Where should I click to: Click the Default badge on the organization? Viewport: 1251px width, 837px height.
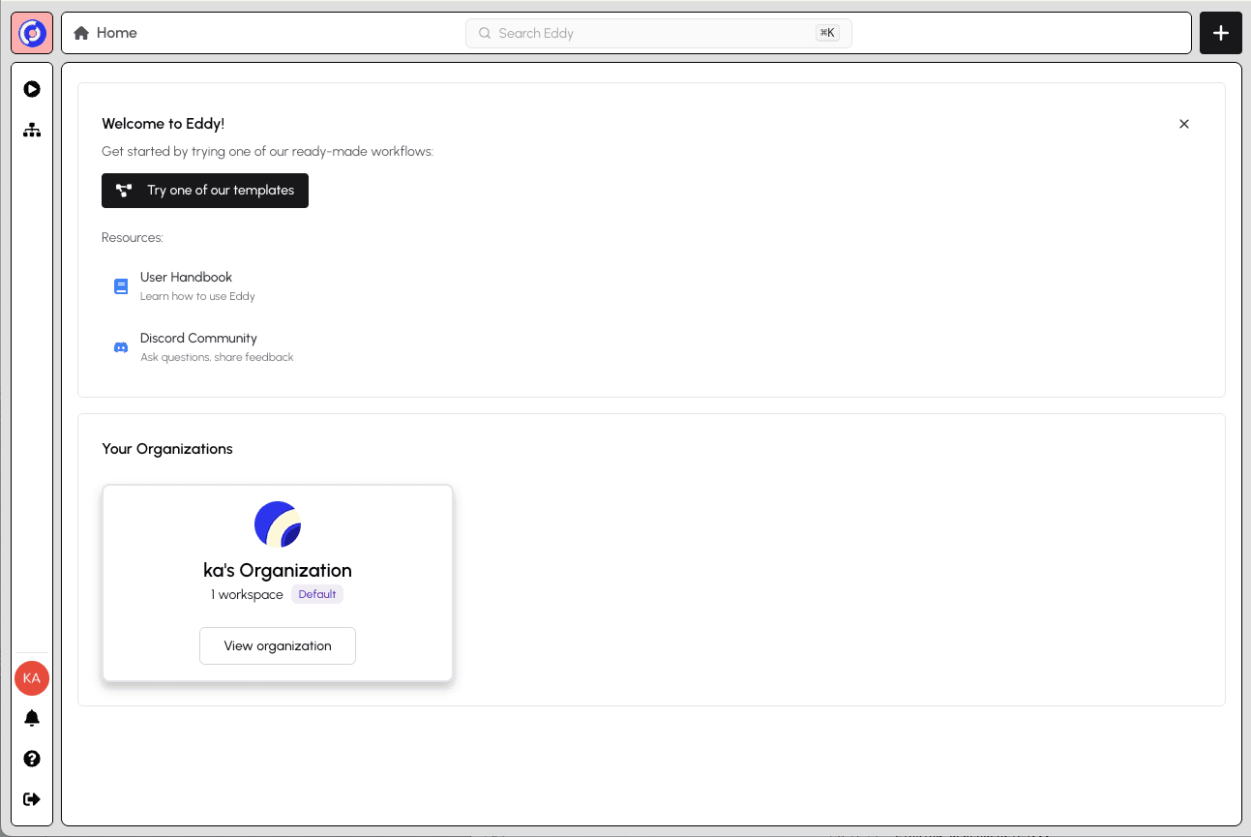(x=317, y=593)
